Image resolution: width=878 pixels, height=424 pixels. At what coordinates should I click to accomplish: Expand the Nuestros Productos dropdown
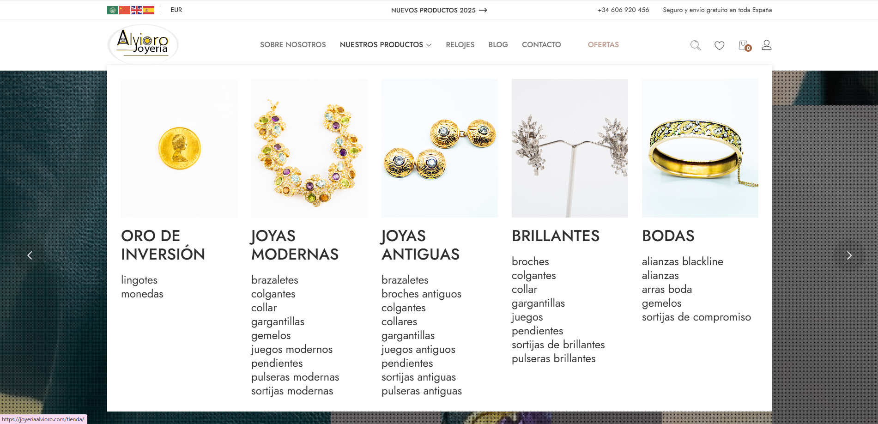point(386,45)
